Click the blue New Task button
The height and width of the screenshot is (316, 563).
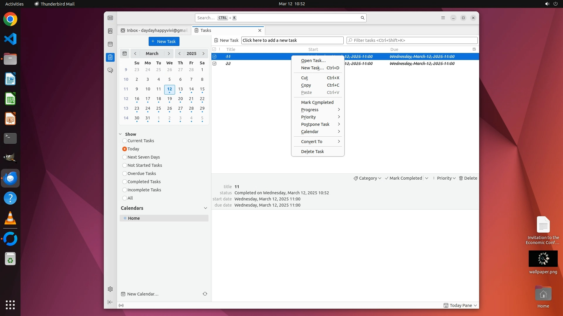[164, 41]
